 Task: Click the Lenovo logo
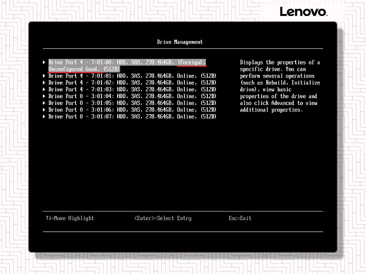point(303,12)
